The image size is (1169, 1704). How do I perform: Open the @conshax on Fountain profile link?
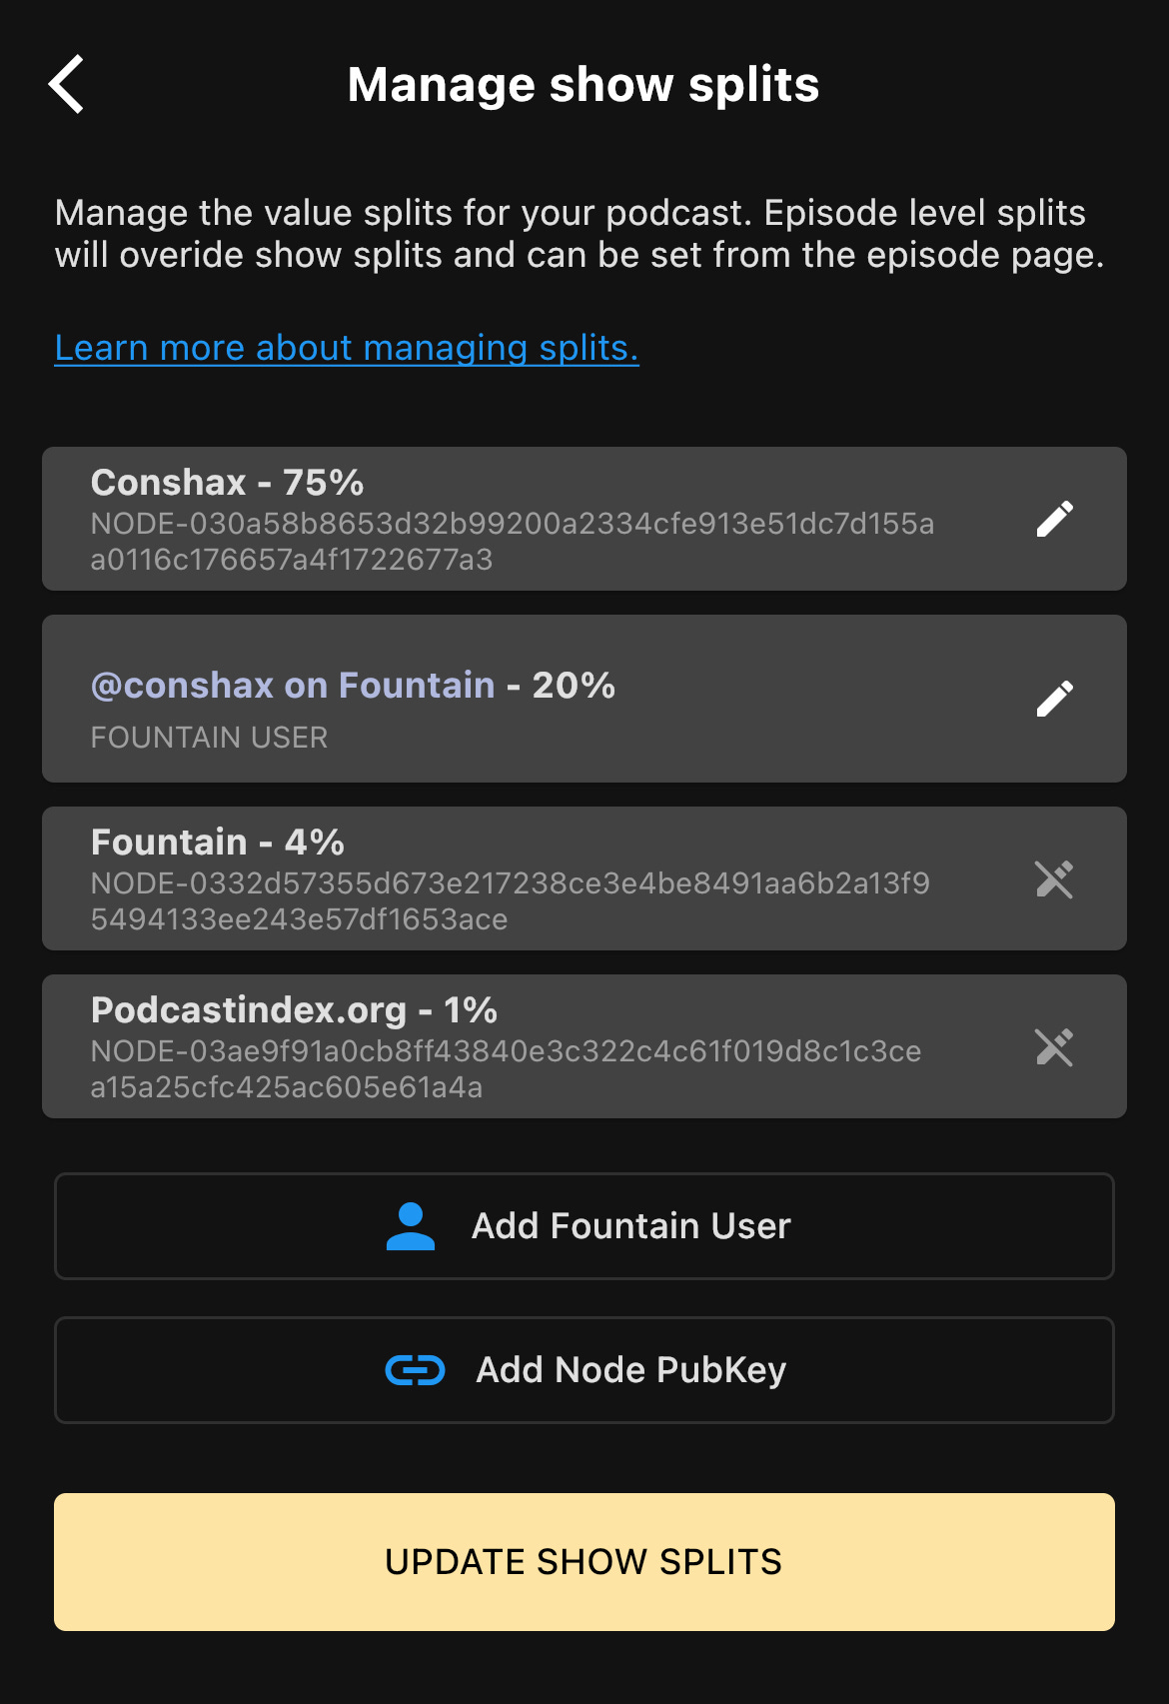(293, 685)
